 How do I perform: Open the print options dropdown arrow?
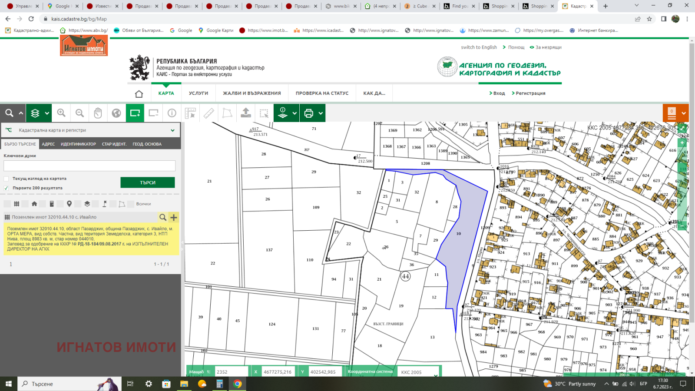(x=321, y=113)
